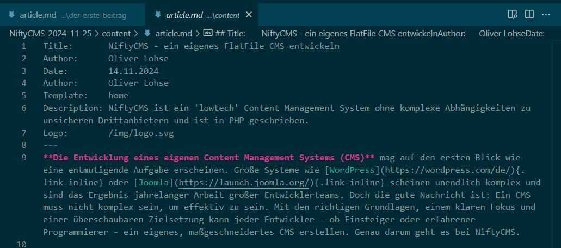Click the markdown icon beside article.md in breadcrumbs
Screen dimensions: 561x248
pyautogui.click(x=147, y=34)
